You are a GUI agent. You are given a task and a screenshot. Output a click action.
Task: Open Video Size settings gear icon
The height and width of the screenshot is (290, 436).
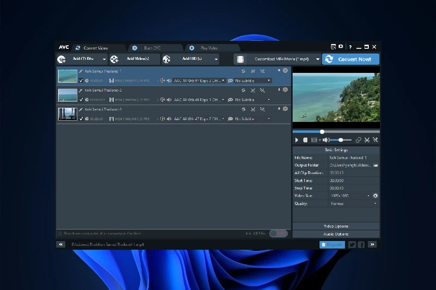[x=376, y=196]
